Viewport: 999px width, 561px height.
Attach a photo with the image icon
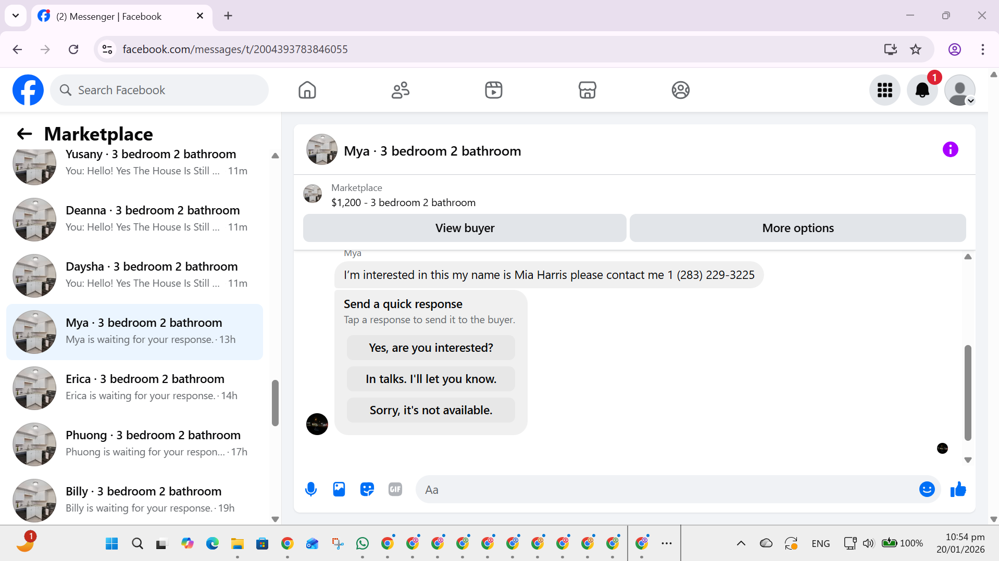pos(339,489)
